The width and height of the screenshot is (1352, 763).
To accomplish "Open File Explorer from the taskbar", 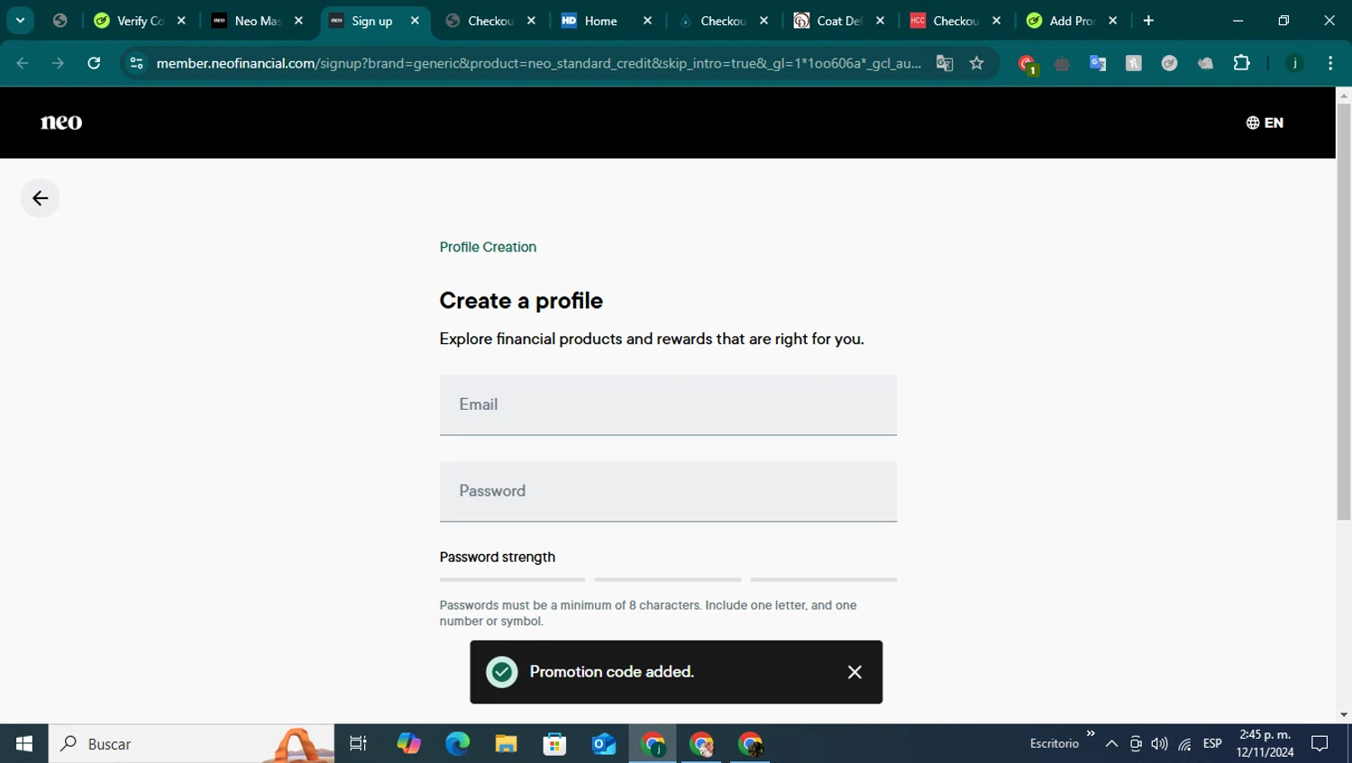I will (x=506, y=744).
